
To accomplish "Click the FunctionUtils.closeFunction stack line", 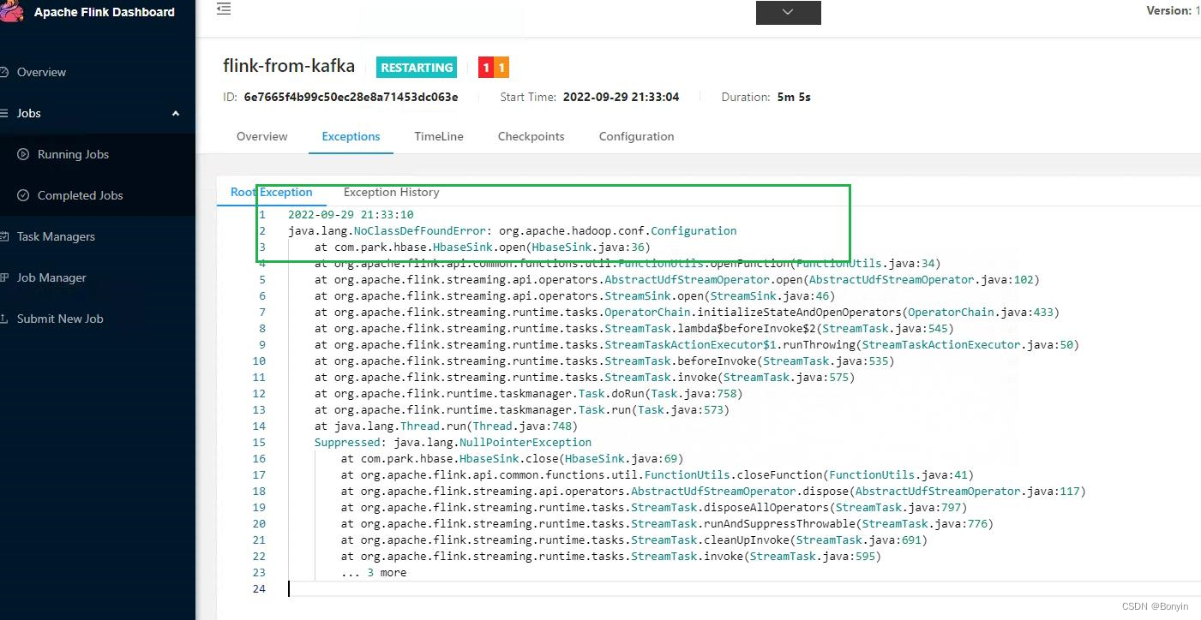I will 657,474.
